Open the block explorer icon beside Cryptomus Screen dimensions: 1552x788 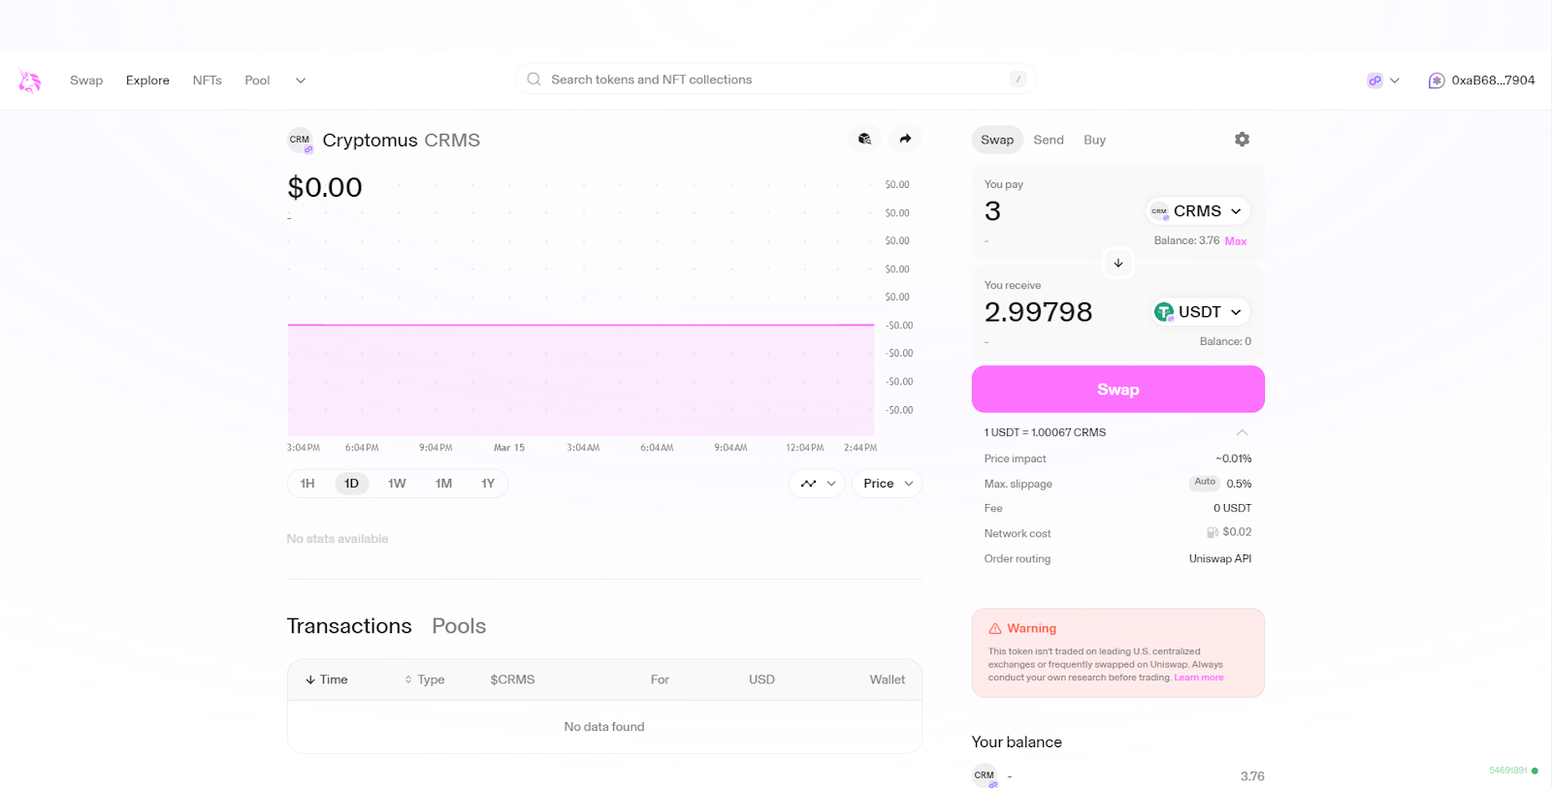coord(864,139)
